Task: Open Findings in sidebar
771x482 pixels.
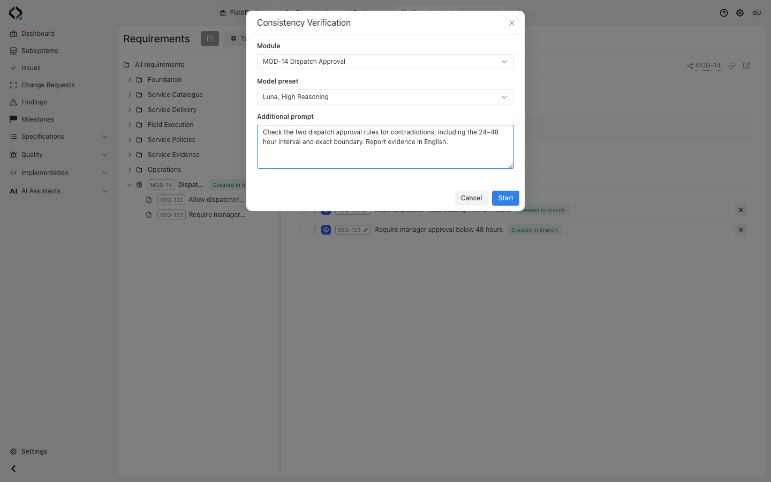Action: [x=34, y=102]
